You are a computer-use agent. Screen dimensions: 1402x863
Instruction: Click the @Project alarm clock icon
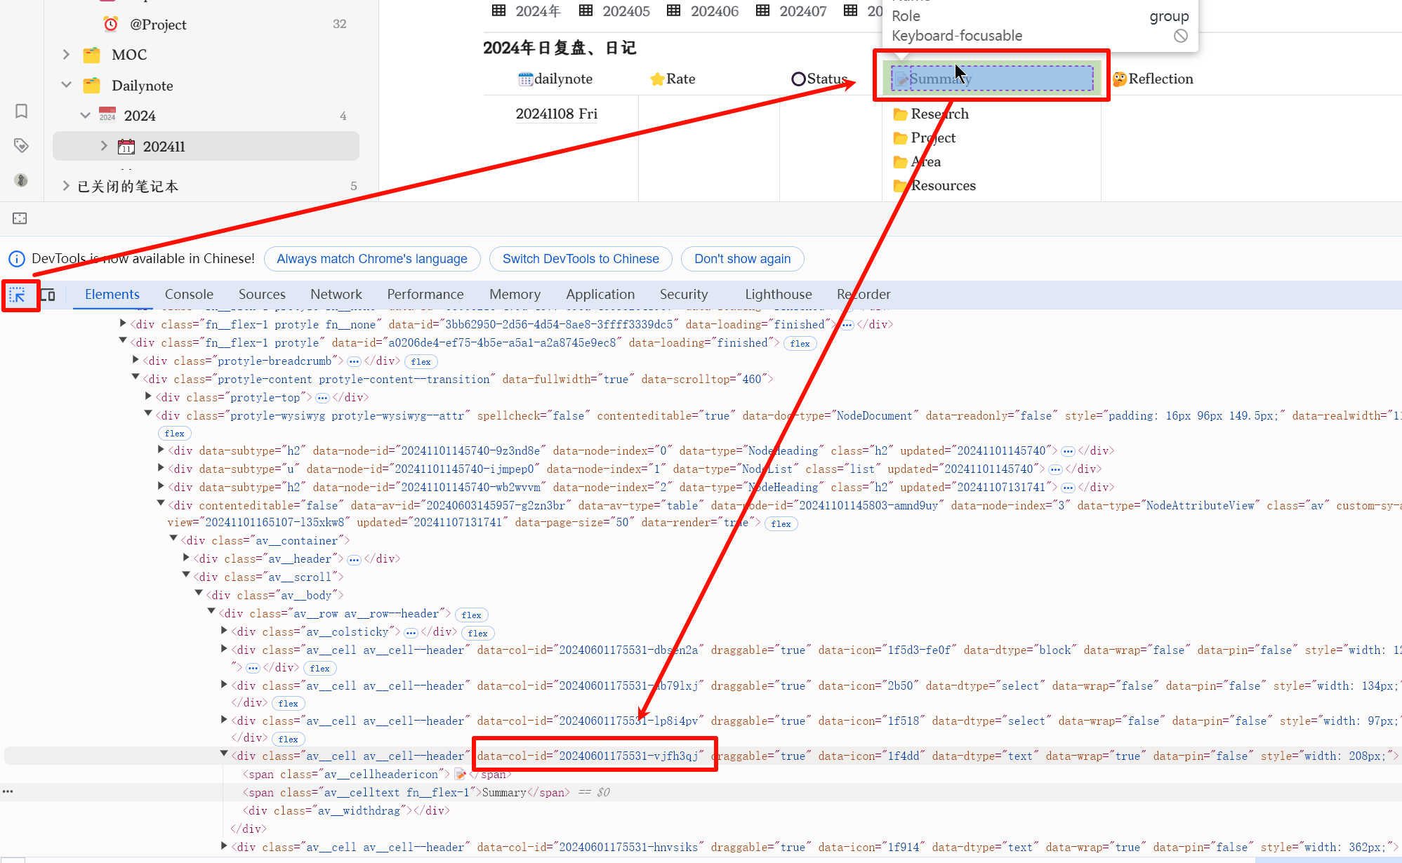point(111,25)
